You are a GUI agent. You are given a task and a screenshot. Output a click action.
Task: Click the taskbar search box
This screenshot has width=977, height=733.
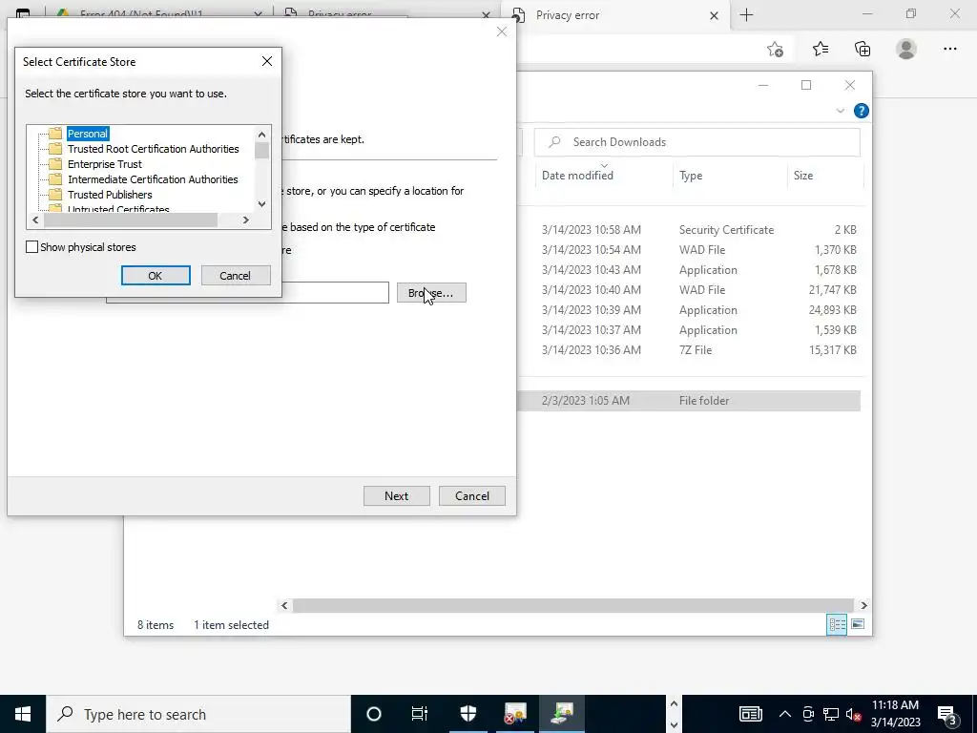(x=198, y=714)
